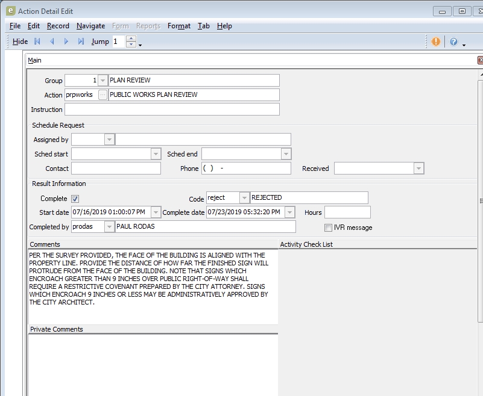Click the previous record arrow
Viewport: 483px width, 396px height.
click(52, 42)
